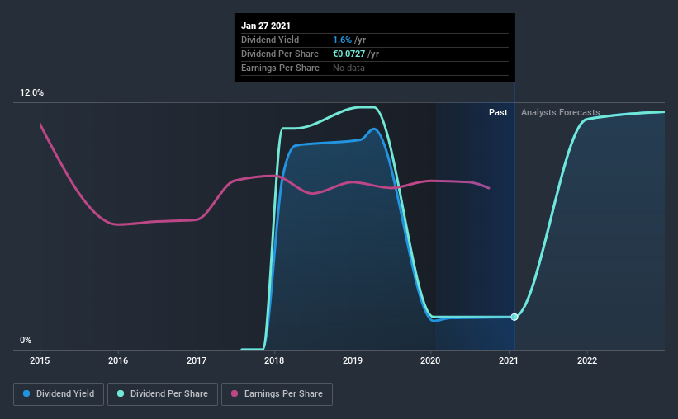Click the '€0.0727' dividend per share value
678x419 pixels.
pyautogui.click(x=349, y=54)
